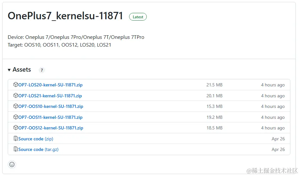Viewport: 300px width, 176px height.
Task: Click package icon beside OP7-OOS10-kernel-SU-11871.zip
Action: (x=16, y=106)
